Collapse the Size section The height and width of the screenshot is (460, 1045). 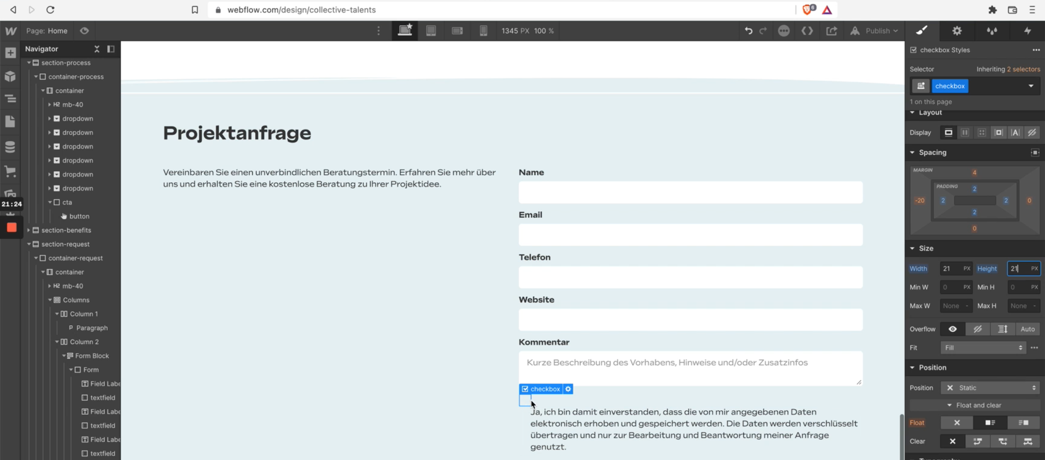coord(912,249)
